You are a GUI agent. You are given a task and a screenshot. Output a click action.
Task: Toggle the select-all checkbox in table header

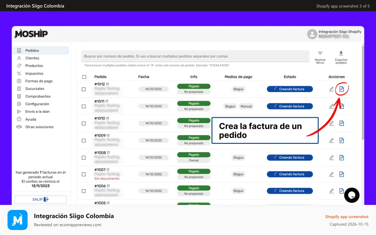pos(84,77)
